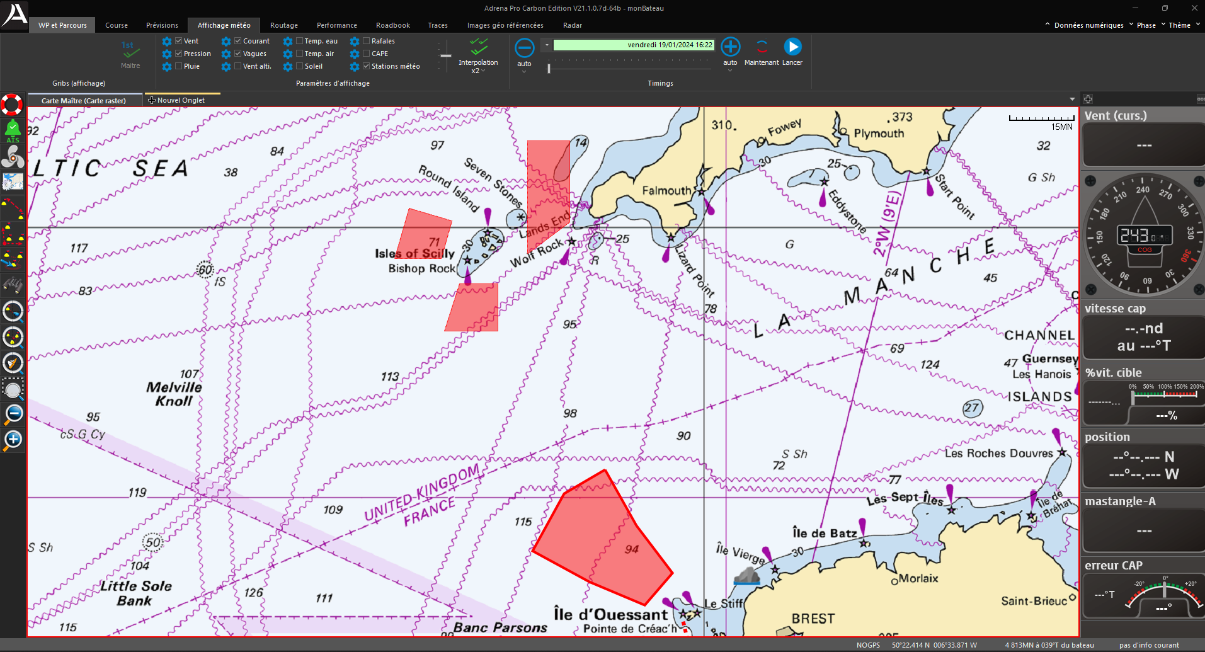Uncheck the Stations météo checkbox
The height and width of the screenshot is (652, 1205).
click(367, 66)
